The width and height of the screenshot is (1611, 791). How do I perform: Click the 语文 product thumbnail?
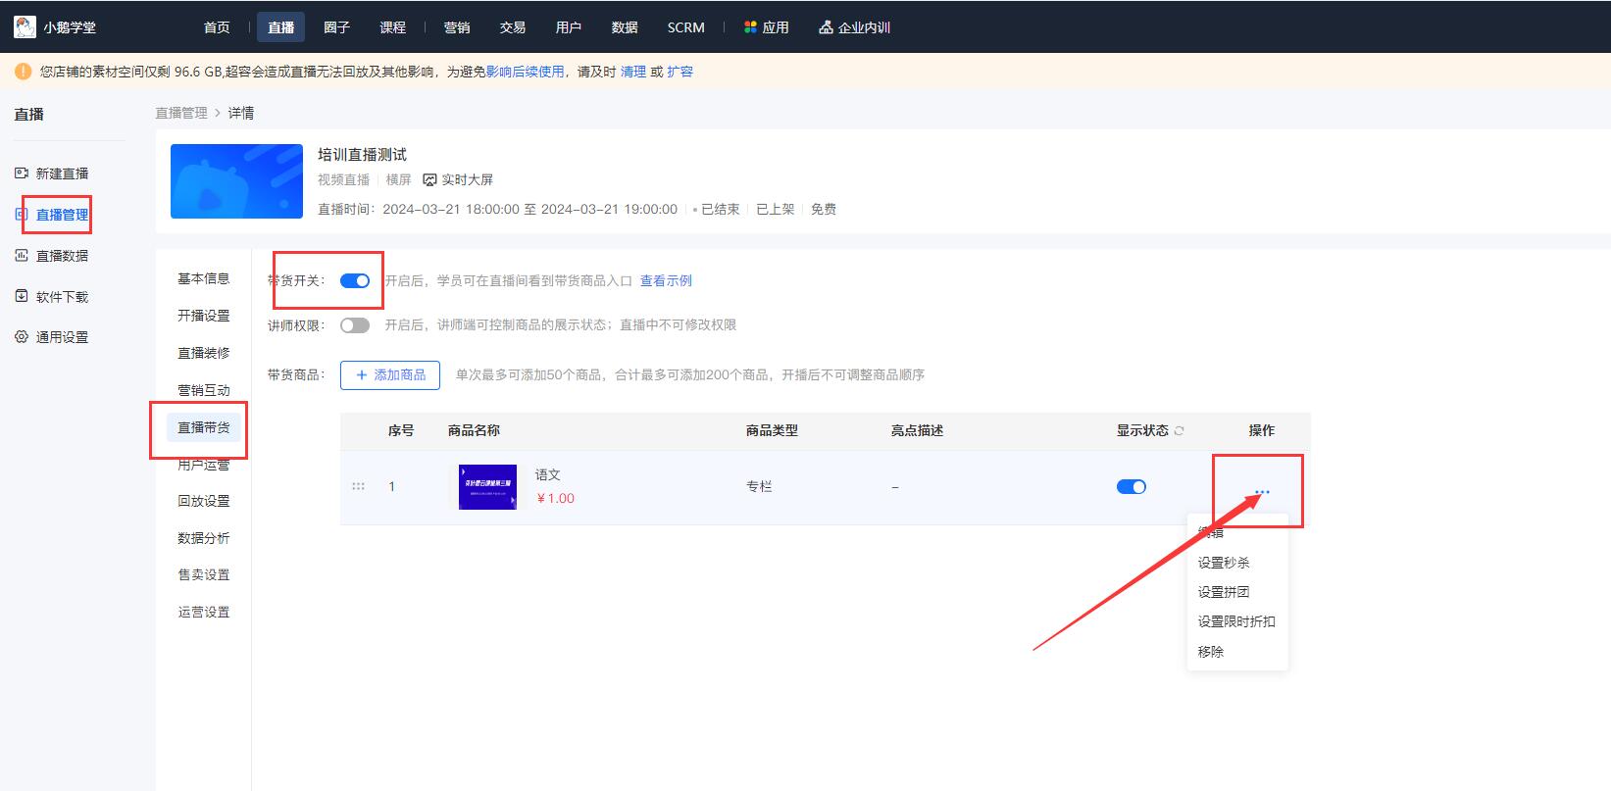[x=487, y=487]
